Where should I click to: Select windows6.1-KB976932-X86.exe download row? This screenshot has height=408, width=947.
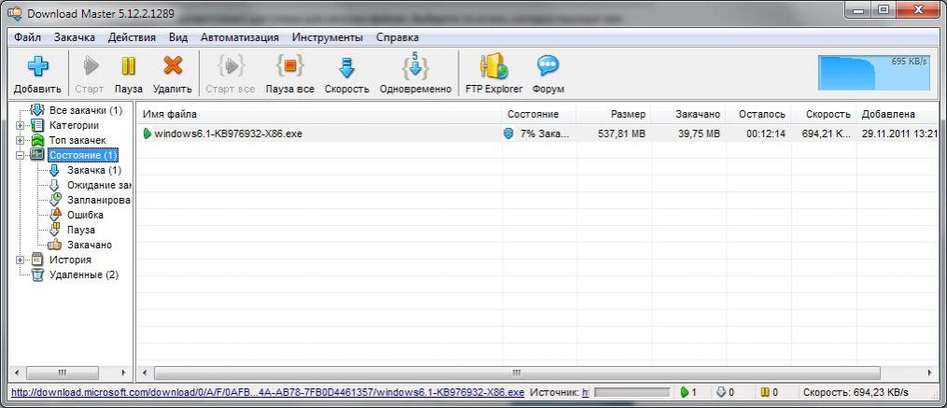538,134
